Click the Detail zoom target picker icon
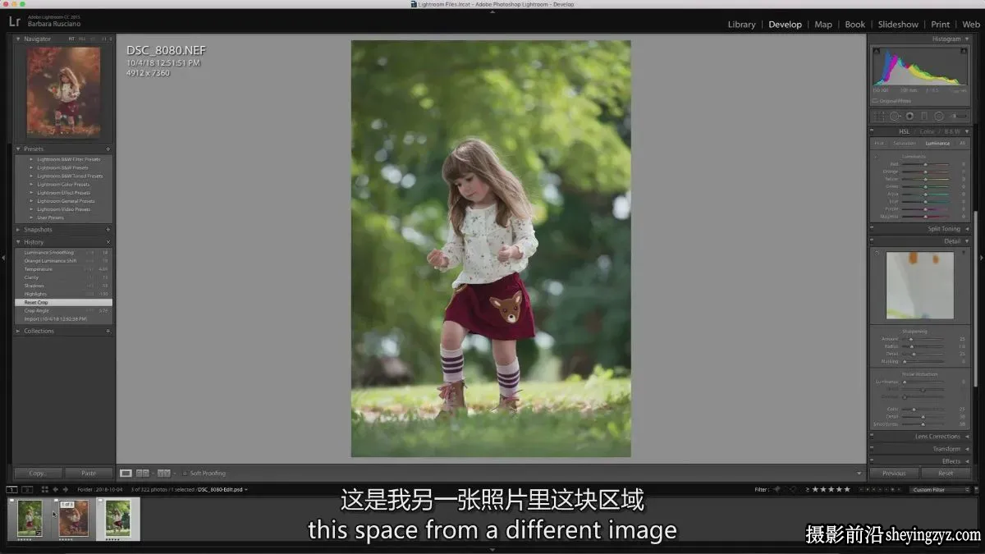Viewport: 985px width, 554px height. coord(877,253)
